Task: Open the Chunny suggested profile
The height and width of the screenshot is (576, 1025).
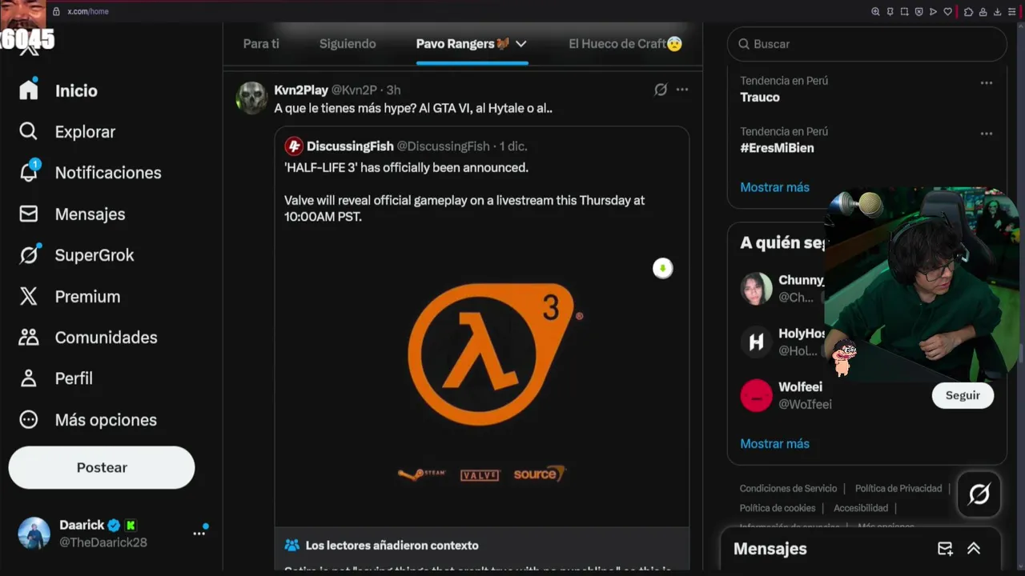Action: [781, 289]
